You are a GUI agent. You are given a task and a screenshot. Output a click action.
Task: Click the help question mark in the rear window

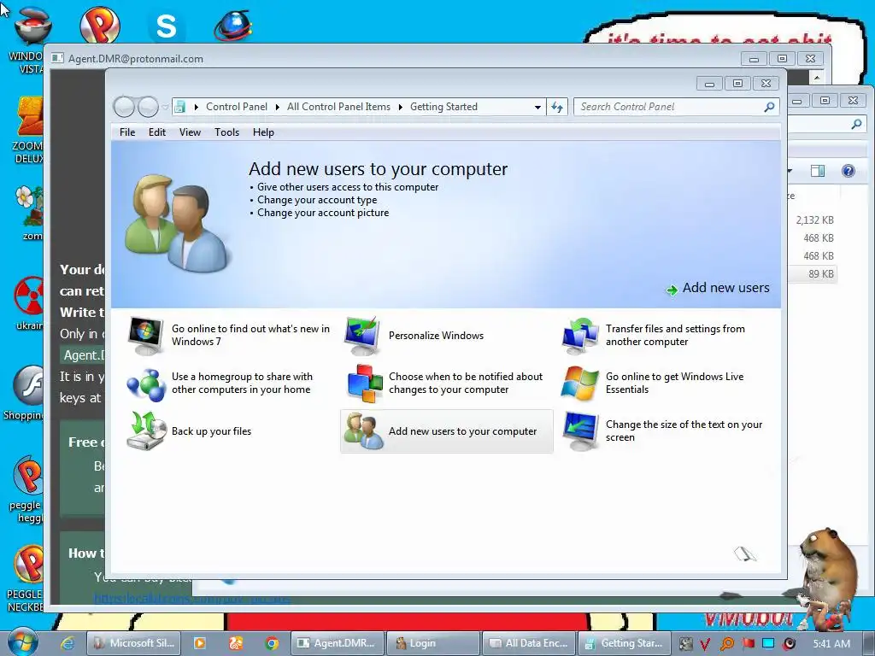tap(849, 171)
